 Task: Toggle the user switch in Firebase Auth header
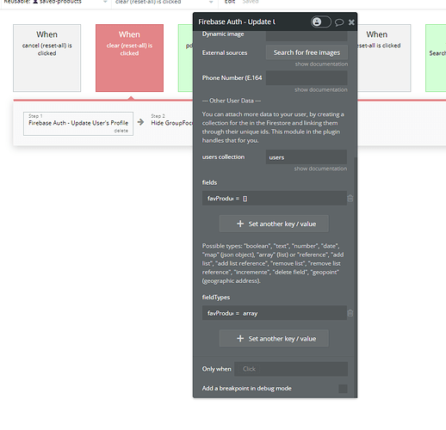(320, 21)
